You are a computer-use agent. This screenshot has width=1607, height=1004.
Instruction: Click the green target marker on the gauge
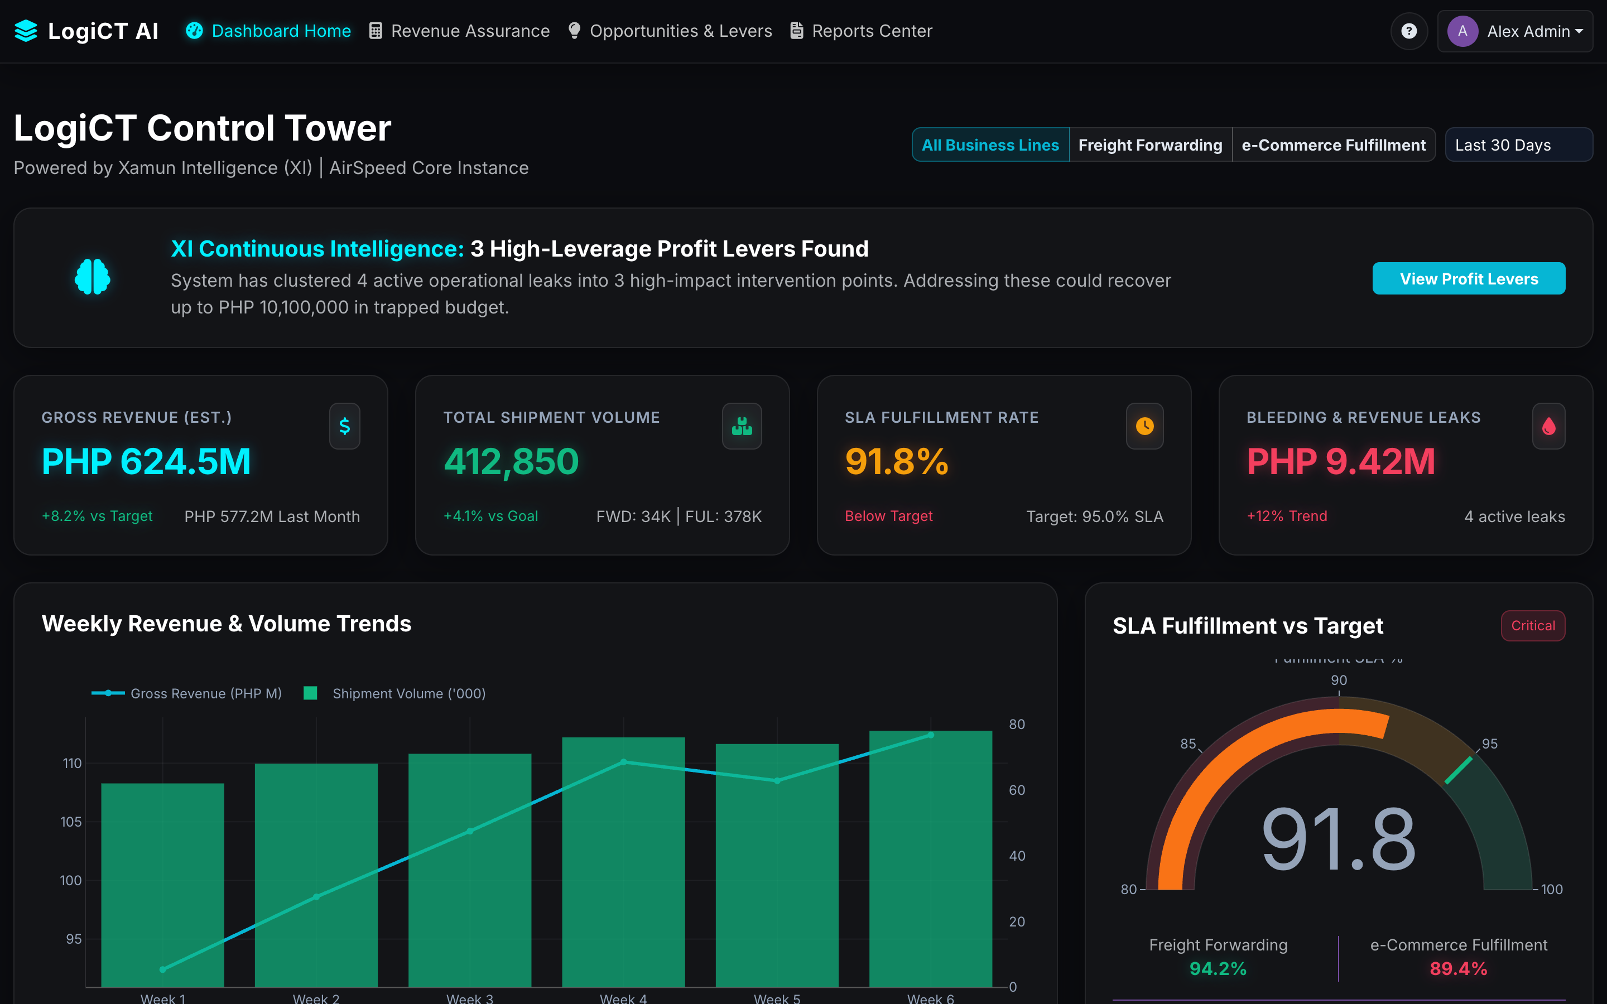pos(1458,770)
